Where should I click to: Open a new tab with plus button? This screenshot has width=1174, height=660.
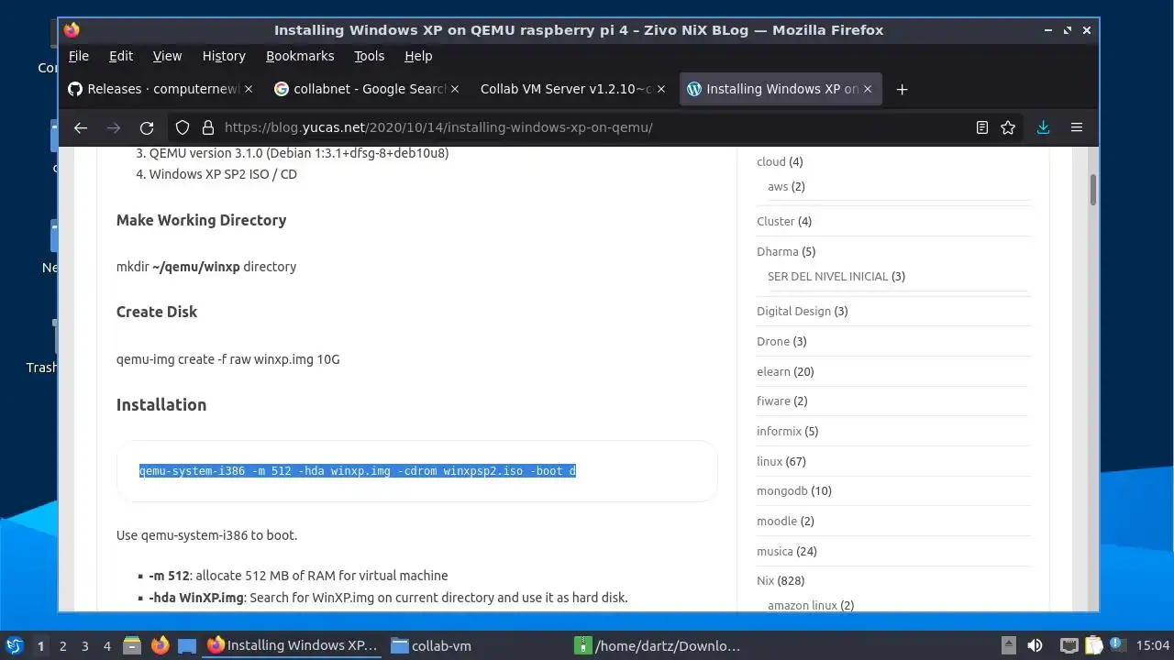click(x=902, y=89)
